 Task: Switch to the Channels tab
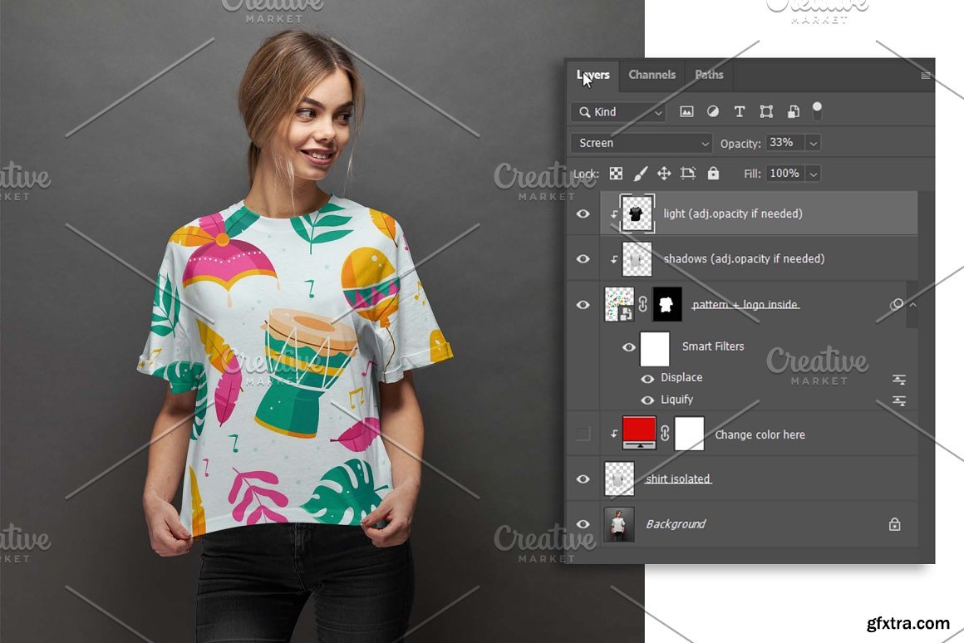click(652, 75)
